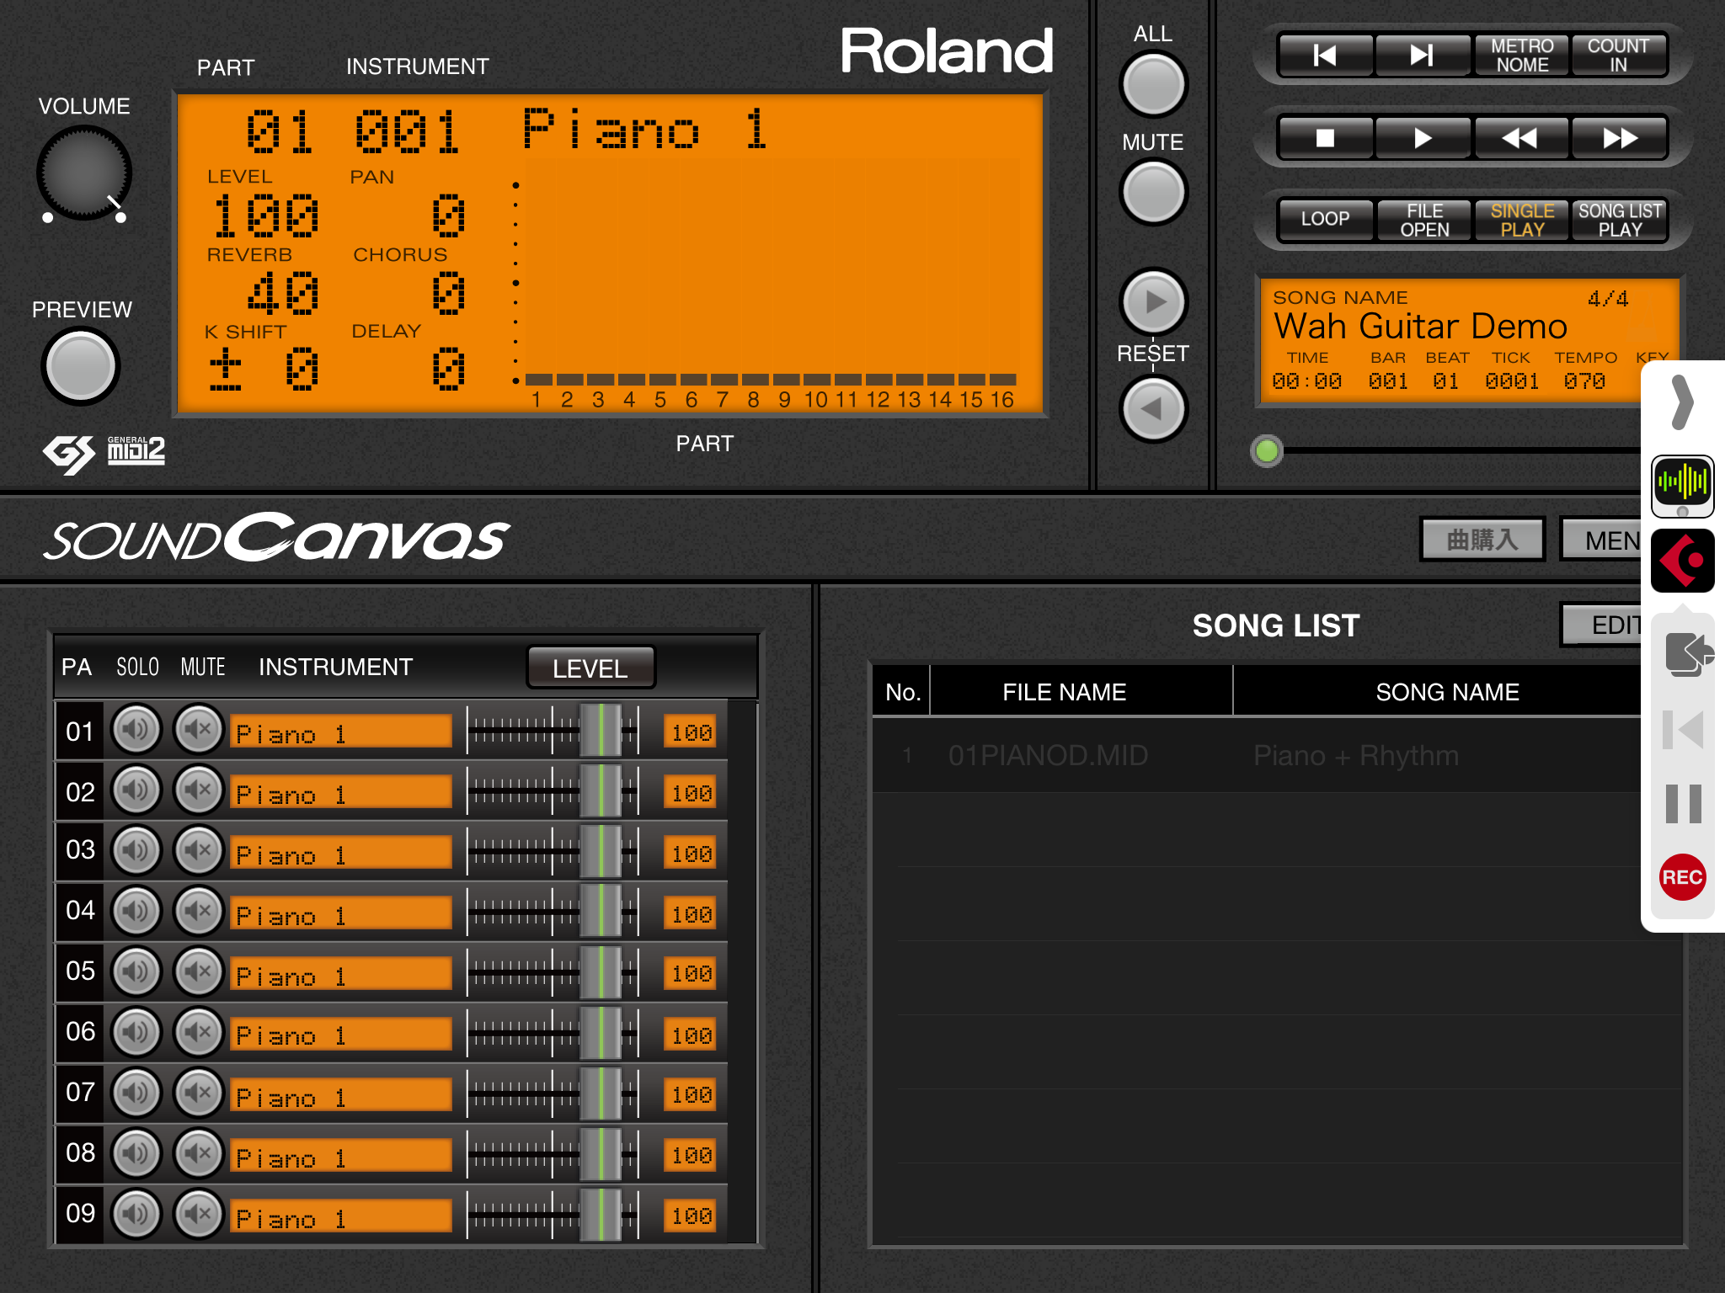The image size is (1725, 1293).
Task: Toggle the COUNT IN button
Action: pos(1618,56)
